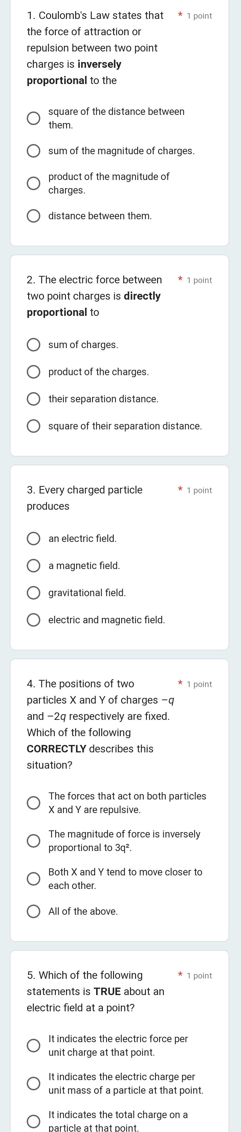Pick 'product of the magnitude of charges' option

[34, 183]
